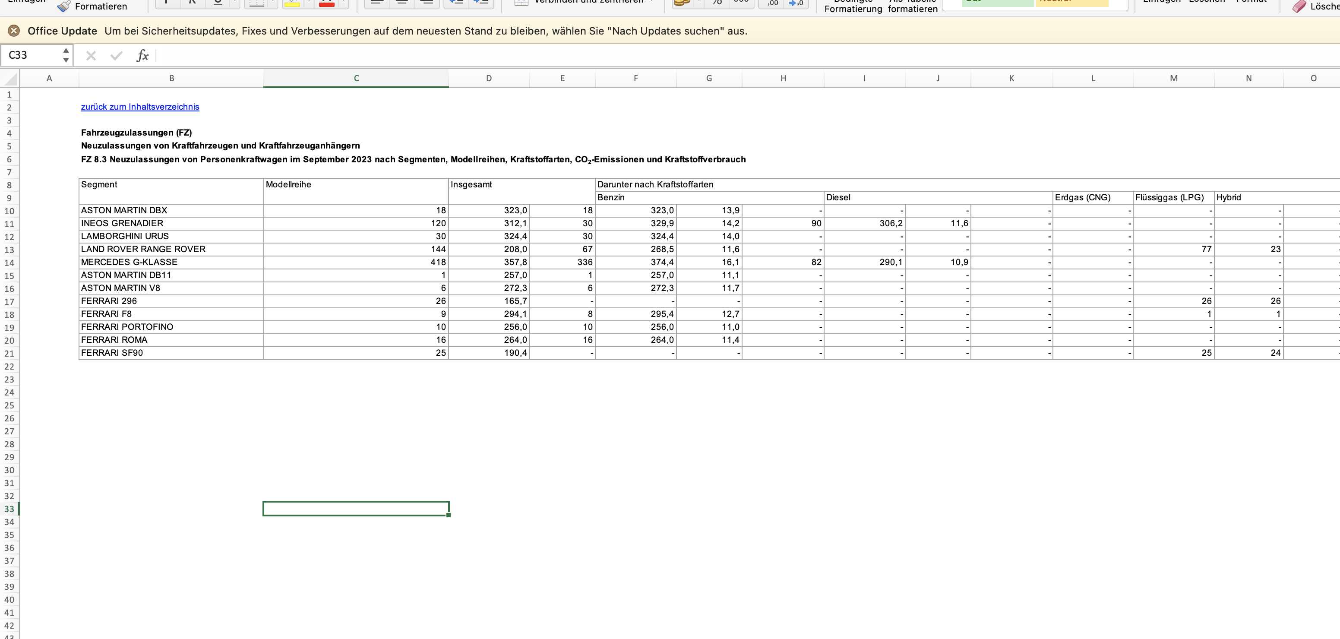1340x639 pixels.
Task: Click the increase indent icon
Action: coord(480,2)
